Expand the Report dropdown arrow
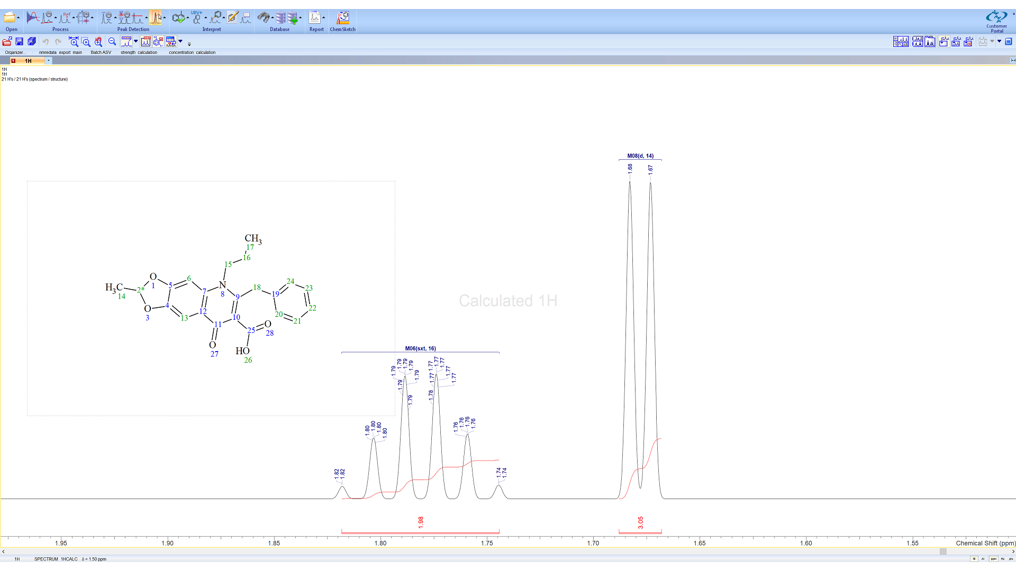This screenshot has height=571, width=1016. tap(324, 17)
